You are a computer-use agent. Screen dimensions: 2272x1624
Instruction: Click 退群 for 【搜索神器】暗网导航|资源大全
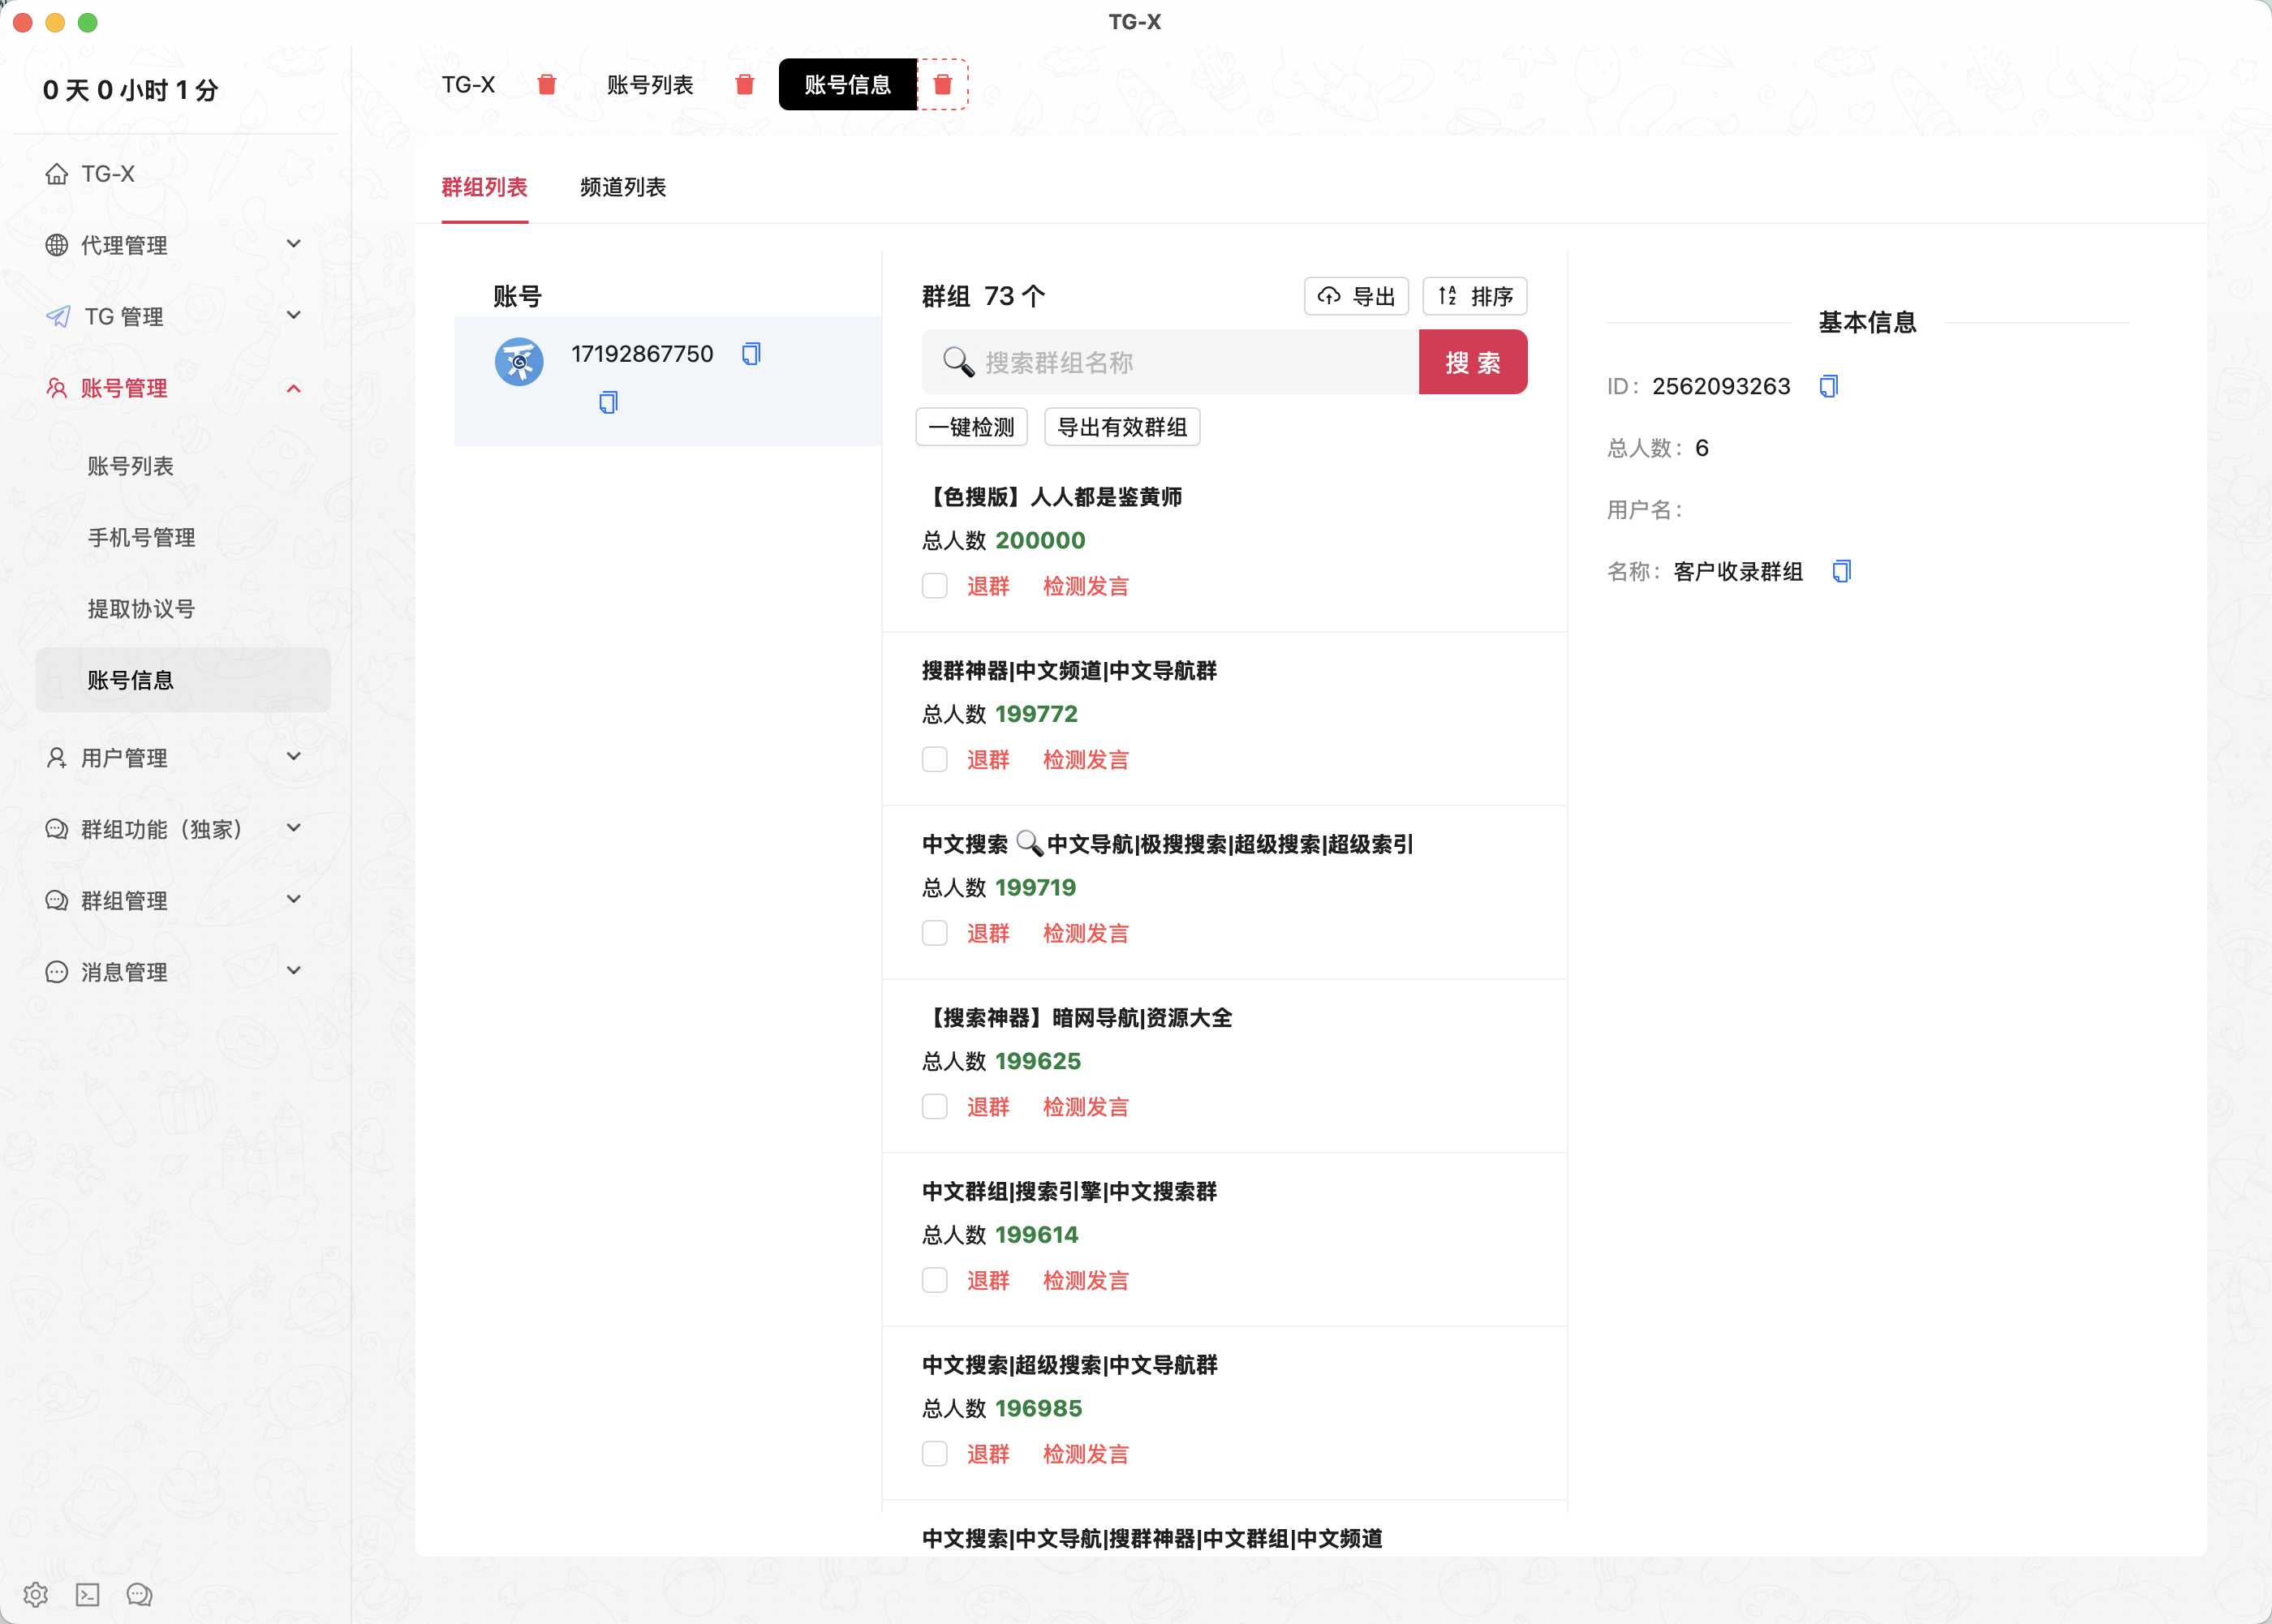tap(988, 1107)
